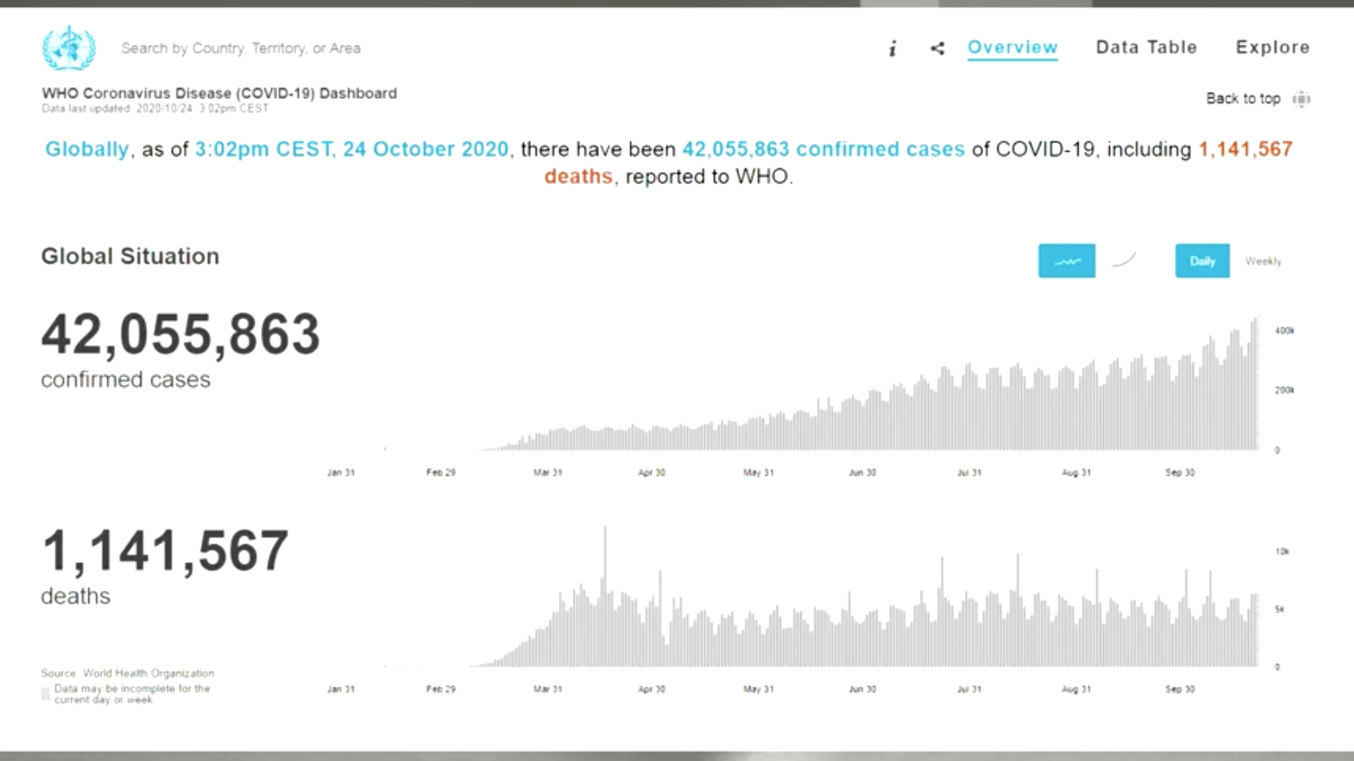
Task: Switch to the Weekly view
Action: pyautogui.click(x=1263, y=262)
